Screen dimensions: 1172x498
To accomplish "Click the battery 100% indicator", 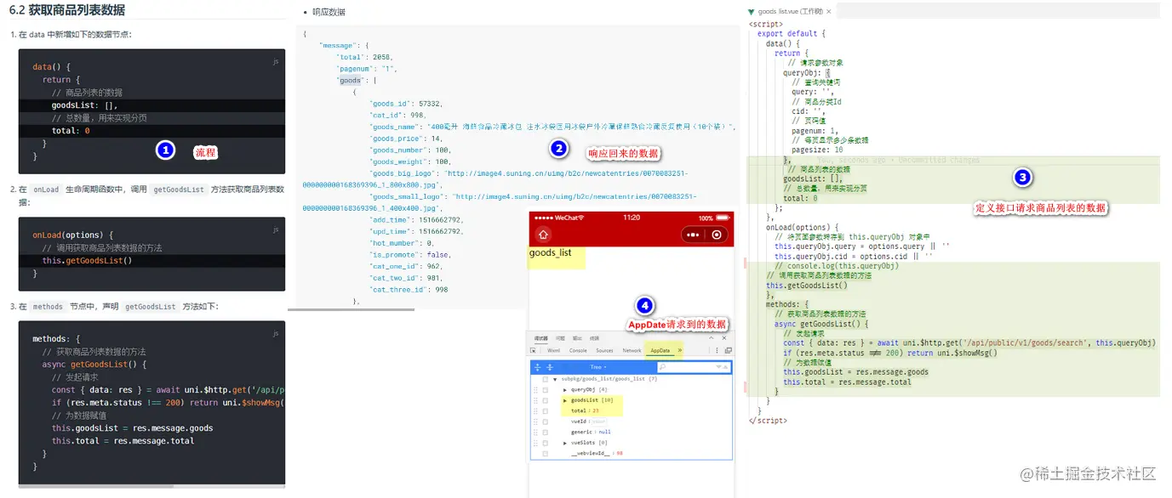I will (713, 218).
